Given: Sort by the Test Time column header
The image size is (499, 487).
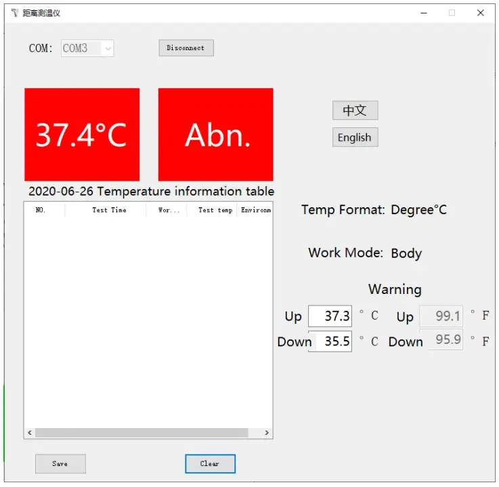Looking at the screenshot, I should coord(109,210).
